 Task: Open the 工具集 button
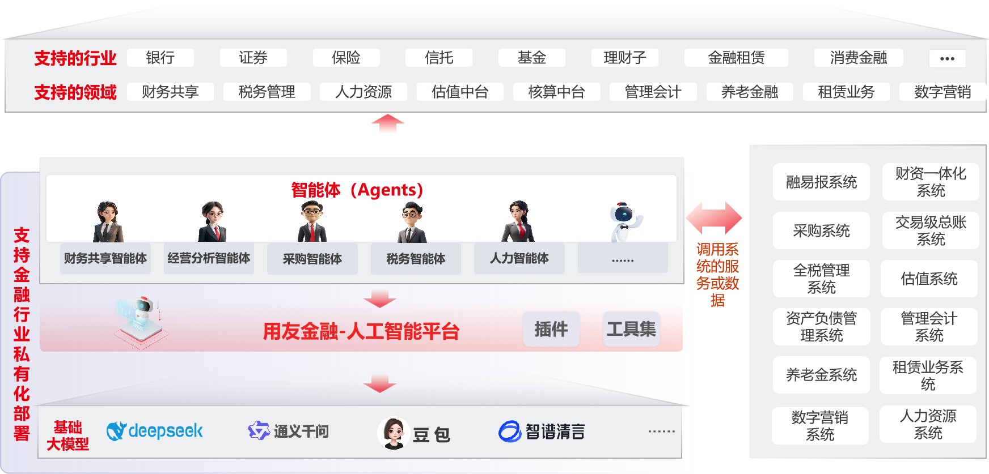[631, 329]
